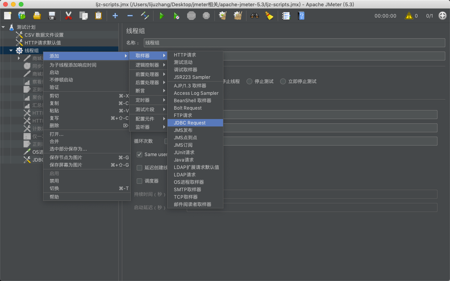Open the 配置元件 submenu

tap(148, 119)
